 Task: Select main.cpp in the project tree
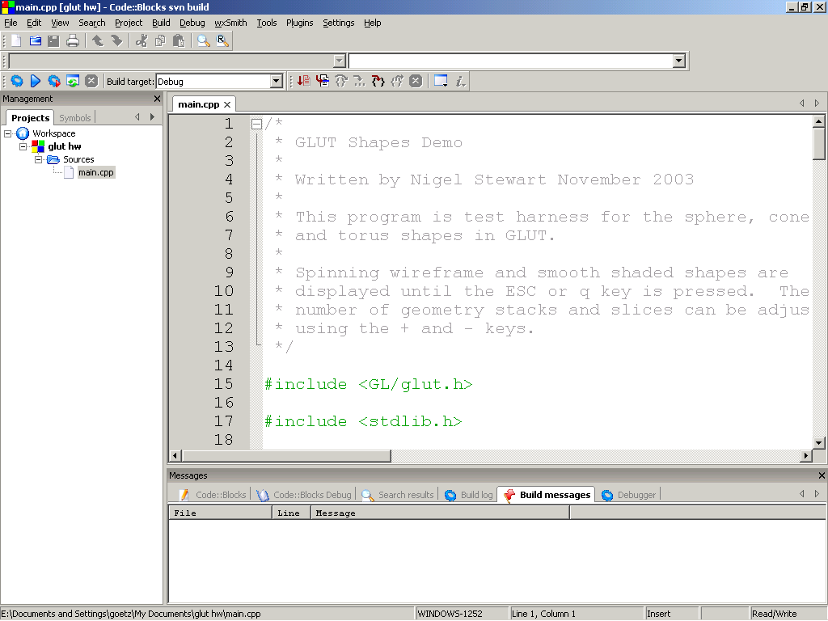95,172
